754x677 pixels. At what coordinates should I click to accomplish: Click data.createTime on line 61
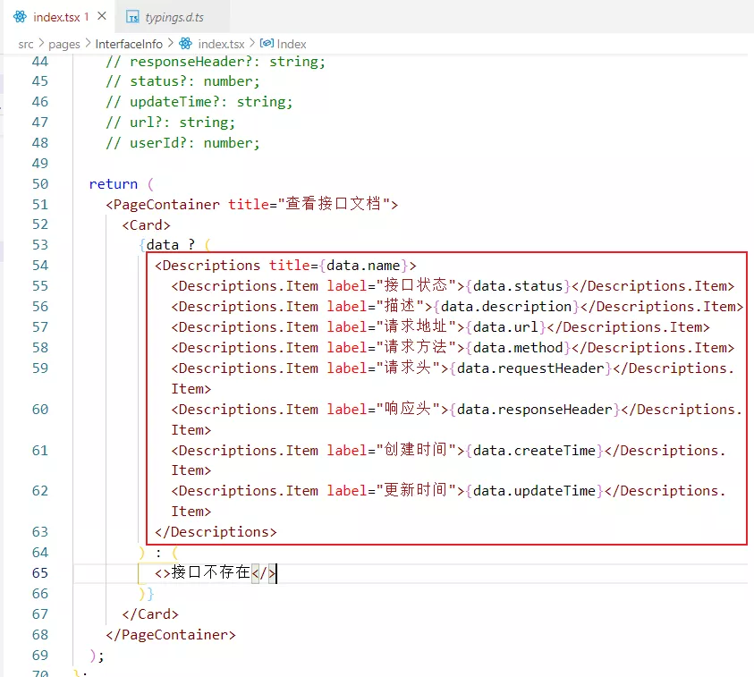(x=534, y=451)
